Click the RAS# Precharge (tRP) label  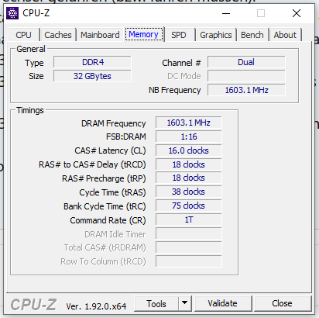coord(104,178)
